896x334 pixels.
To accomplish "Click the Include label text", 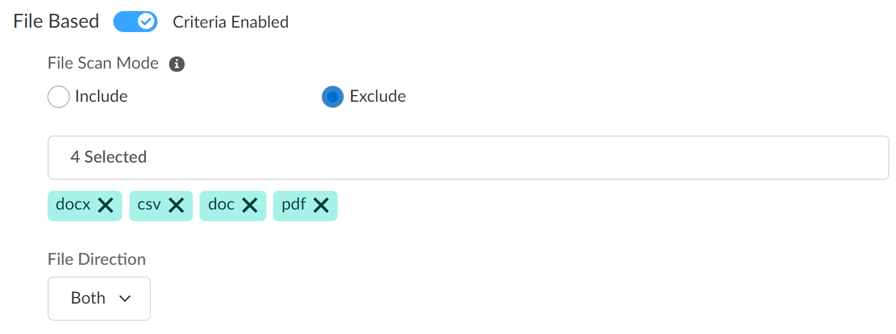I will pyautogui.click(x=101, y=96).
